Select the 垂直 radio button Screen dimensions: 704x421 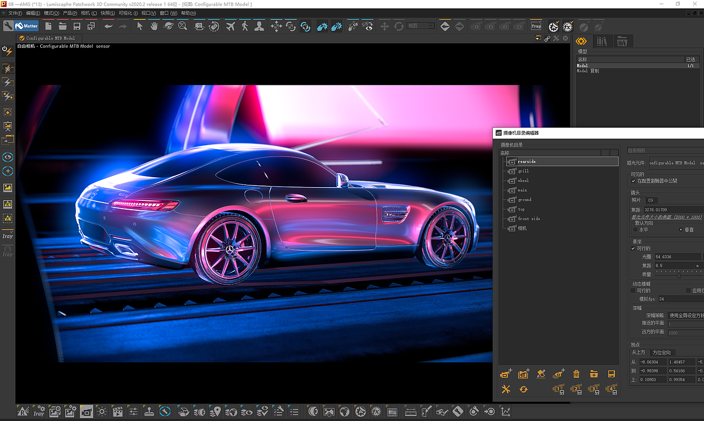click(x=681, y=229)
